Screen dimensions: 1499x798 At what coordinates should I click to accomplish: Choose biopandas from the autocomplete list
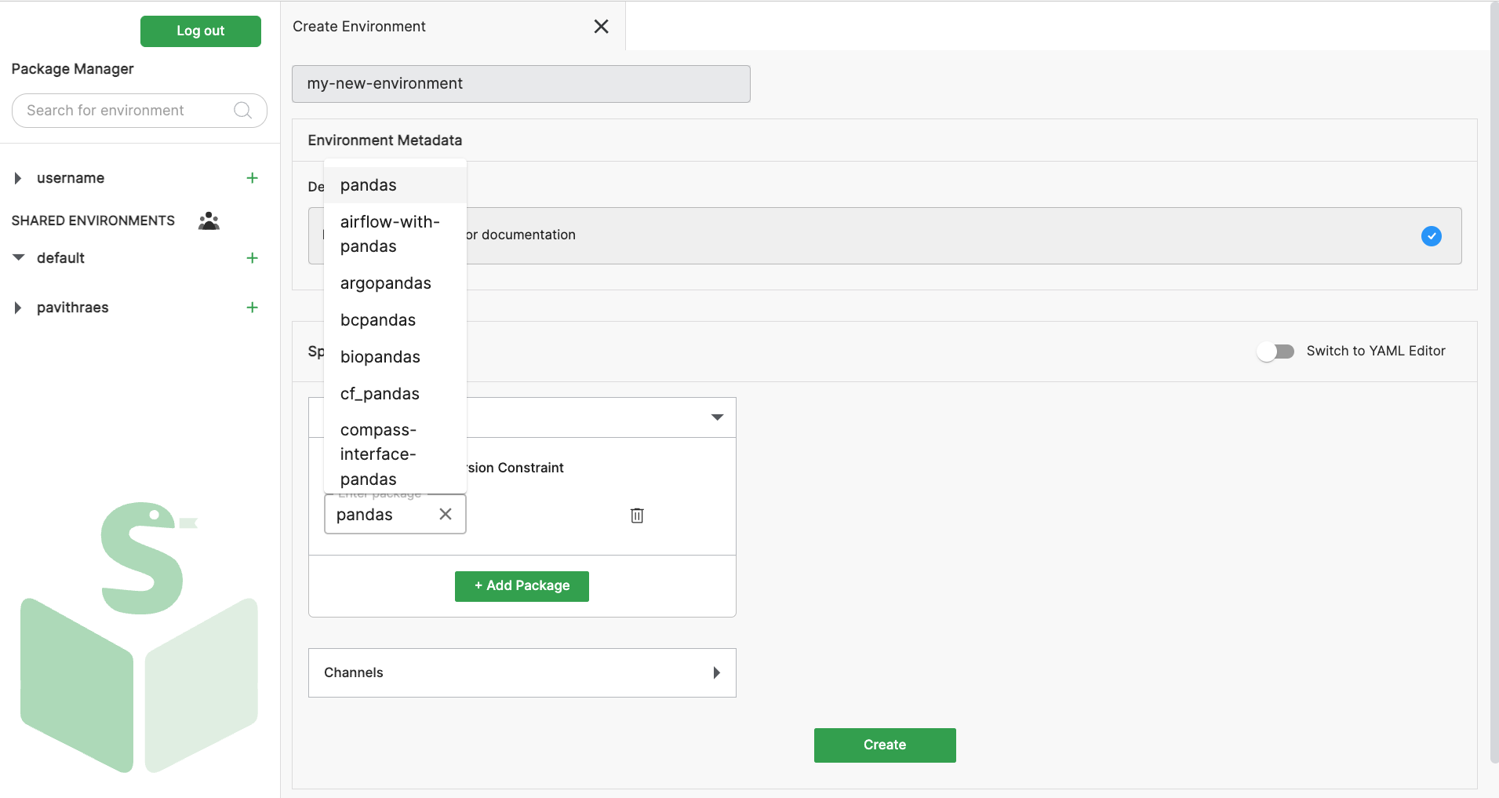coord(380,357)
